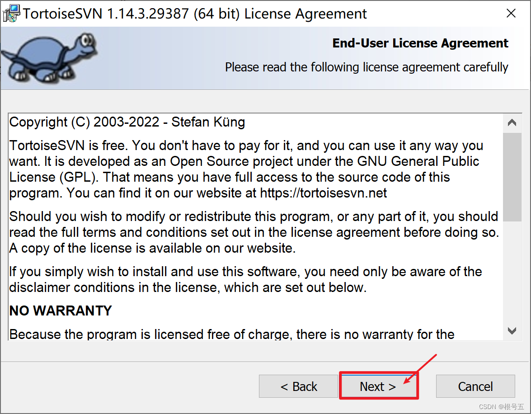This screenshot has height=414, width=531.
Task: Click 'disclaimer conditions in the license' line
Action: pyautogui.click(x=188, y=287)
